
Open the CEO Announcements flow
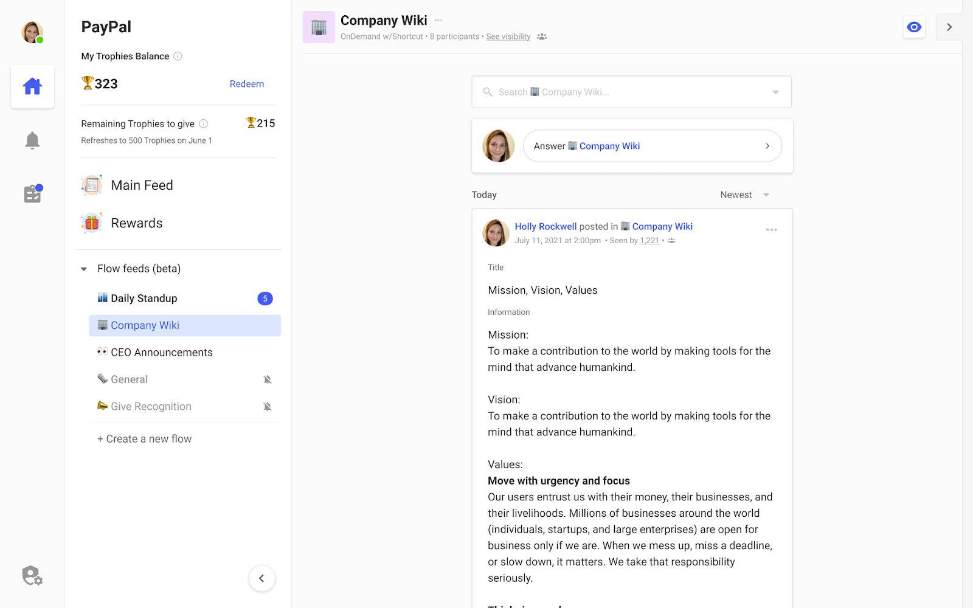tap(161, 352)
